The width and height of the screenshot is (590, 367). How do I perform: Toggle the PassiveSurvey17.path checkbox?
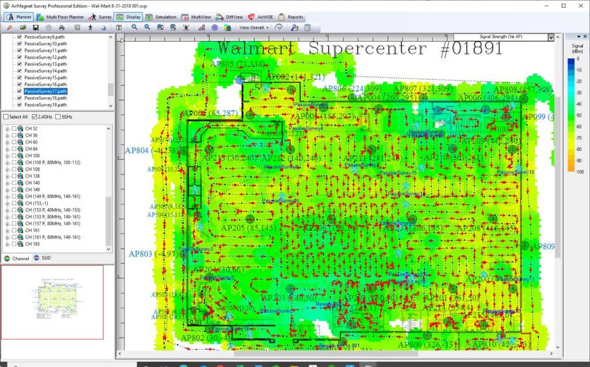tap(19, 91)
